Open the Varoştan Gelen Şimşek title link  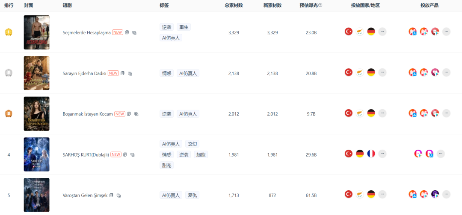85,195
